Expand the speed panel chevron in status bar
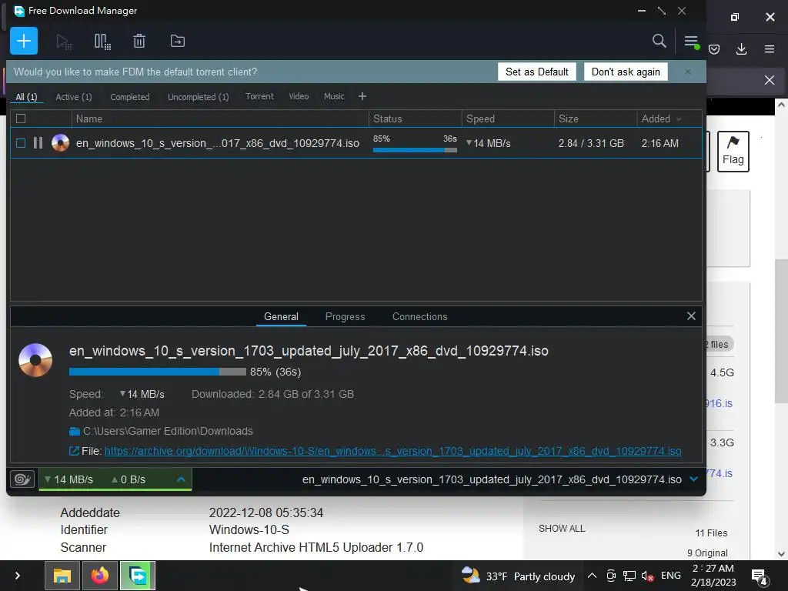Viewport: 788px width, 591px height. [181, 479]
